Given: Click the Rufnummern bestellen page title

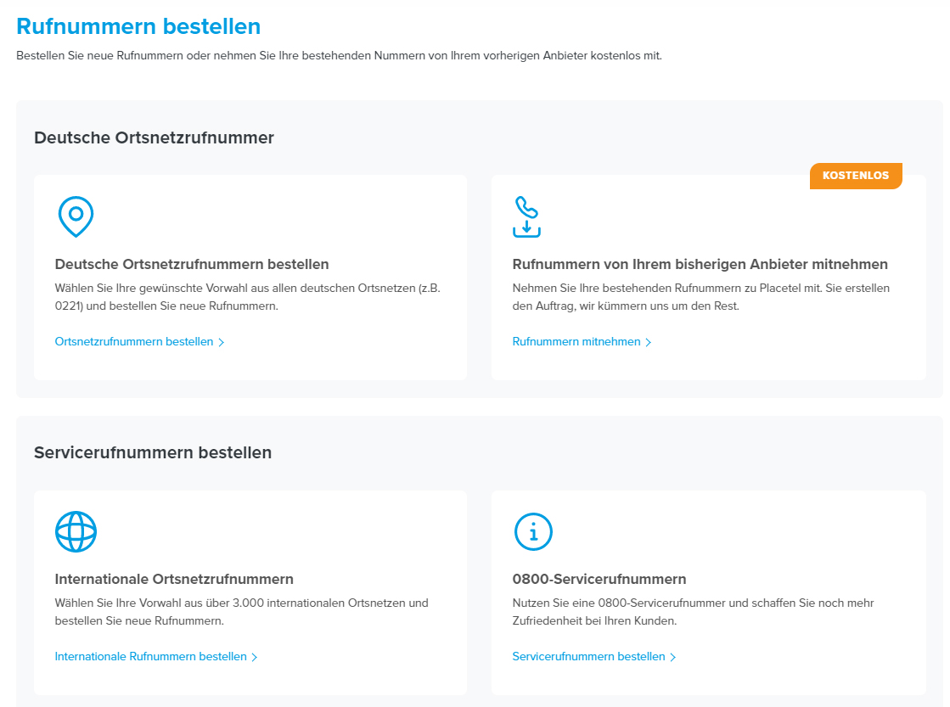Looking at the screenshot, I should pyautogui.click(x=138, y=26).
